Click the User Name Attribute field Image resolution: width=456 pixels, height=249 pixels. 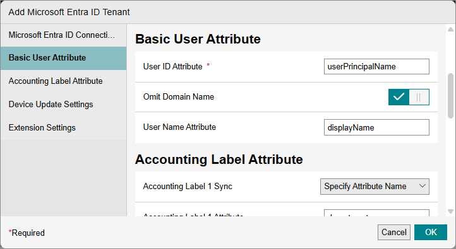pyautogui.click(x=376, y=127)
